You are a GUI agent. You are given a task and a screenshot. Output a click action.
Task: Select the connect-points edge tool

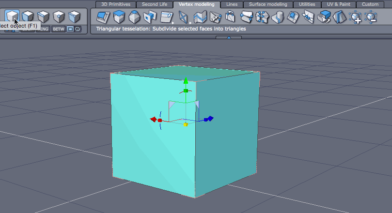point(247,17)
